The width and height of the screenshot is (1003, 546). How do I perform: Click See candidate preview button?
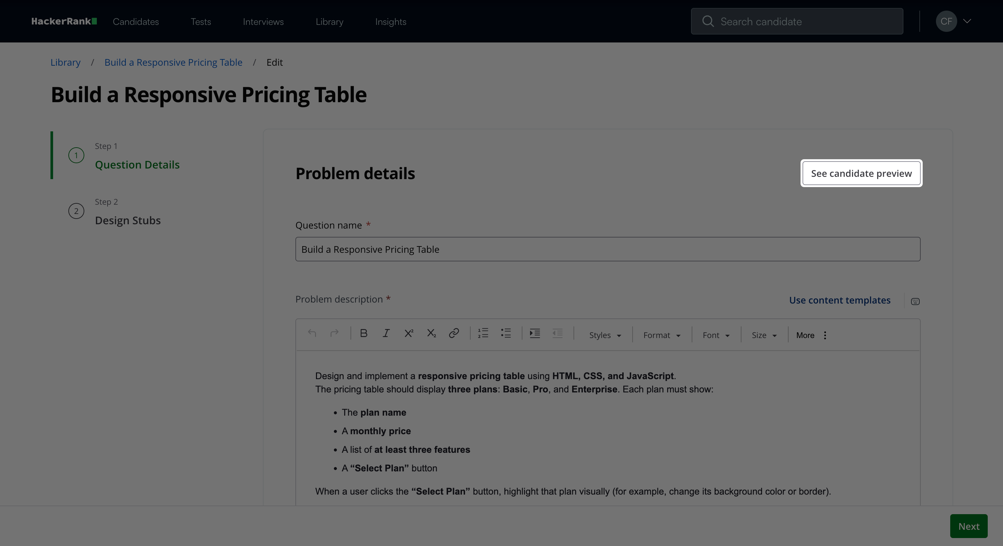[x=861, y=173]
